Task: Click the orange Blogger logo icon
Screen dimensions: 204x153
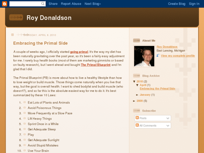Action: click(x=4, y=4)
